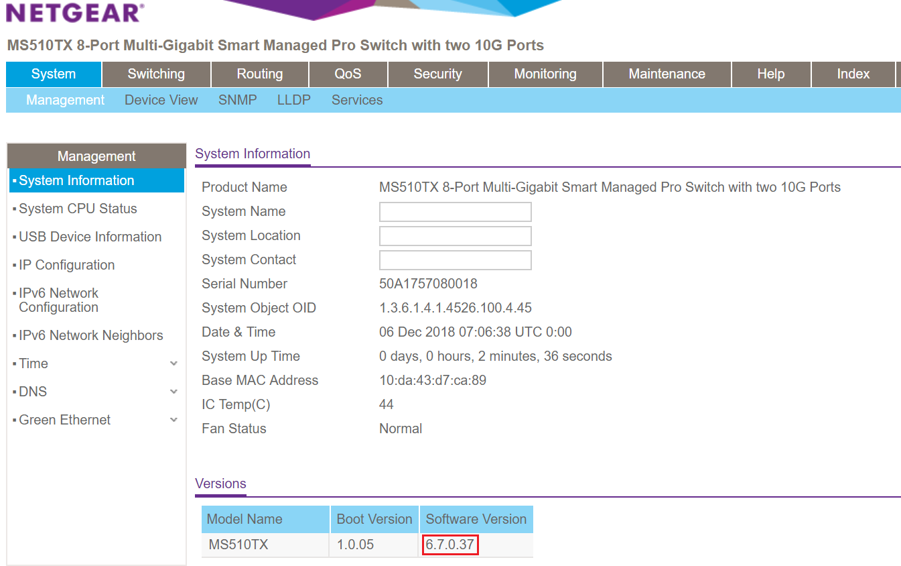Click the IC Temp(C) label
Viewport: 901px width, 566px height.
point(236,404)
